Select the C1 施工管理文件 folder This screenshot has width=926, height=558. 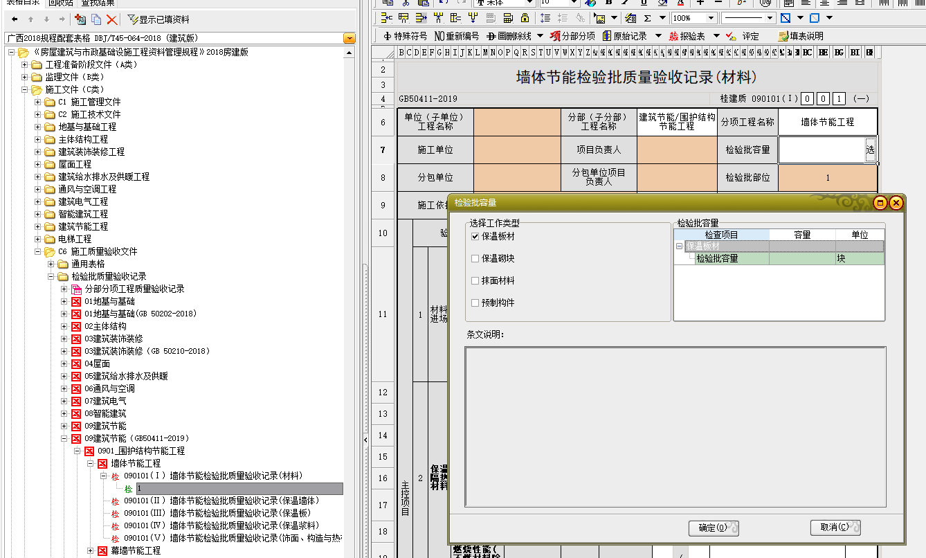(x=89, y=102)
